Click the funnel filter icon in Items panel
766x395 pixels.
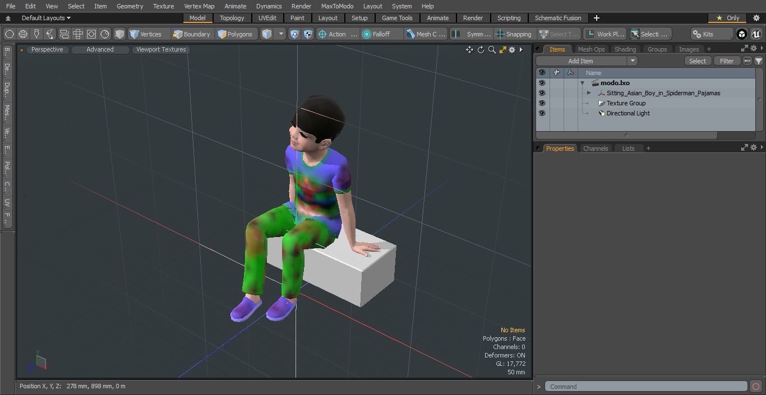[x=758, y=61]
